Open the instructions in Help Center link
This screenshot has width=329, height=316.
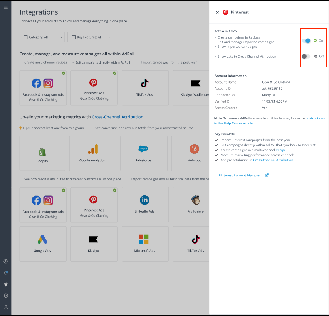coord(269,121)
